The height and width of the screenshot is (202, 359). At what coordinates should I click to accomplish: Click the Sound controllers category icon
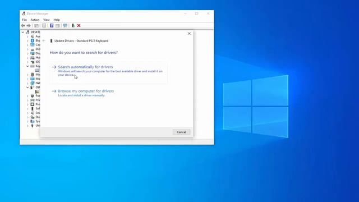(x=33, y=113)
